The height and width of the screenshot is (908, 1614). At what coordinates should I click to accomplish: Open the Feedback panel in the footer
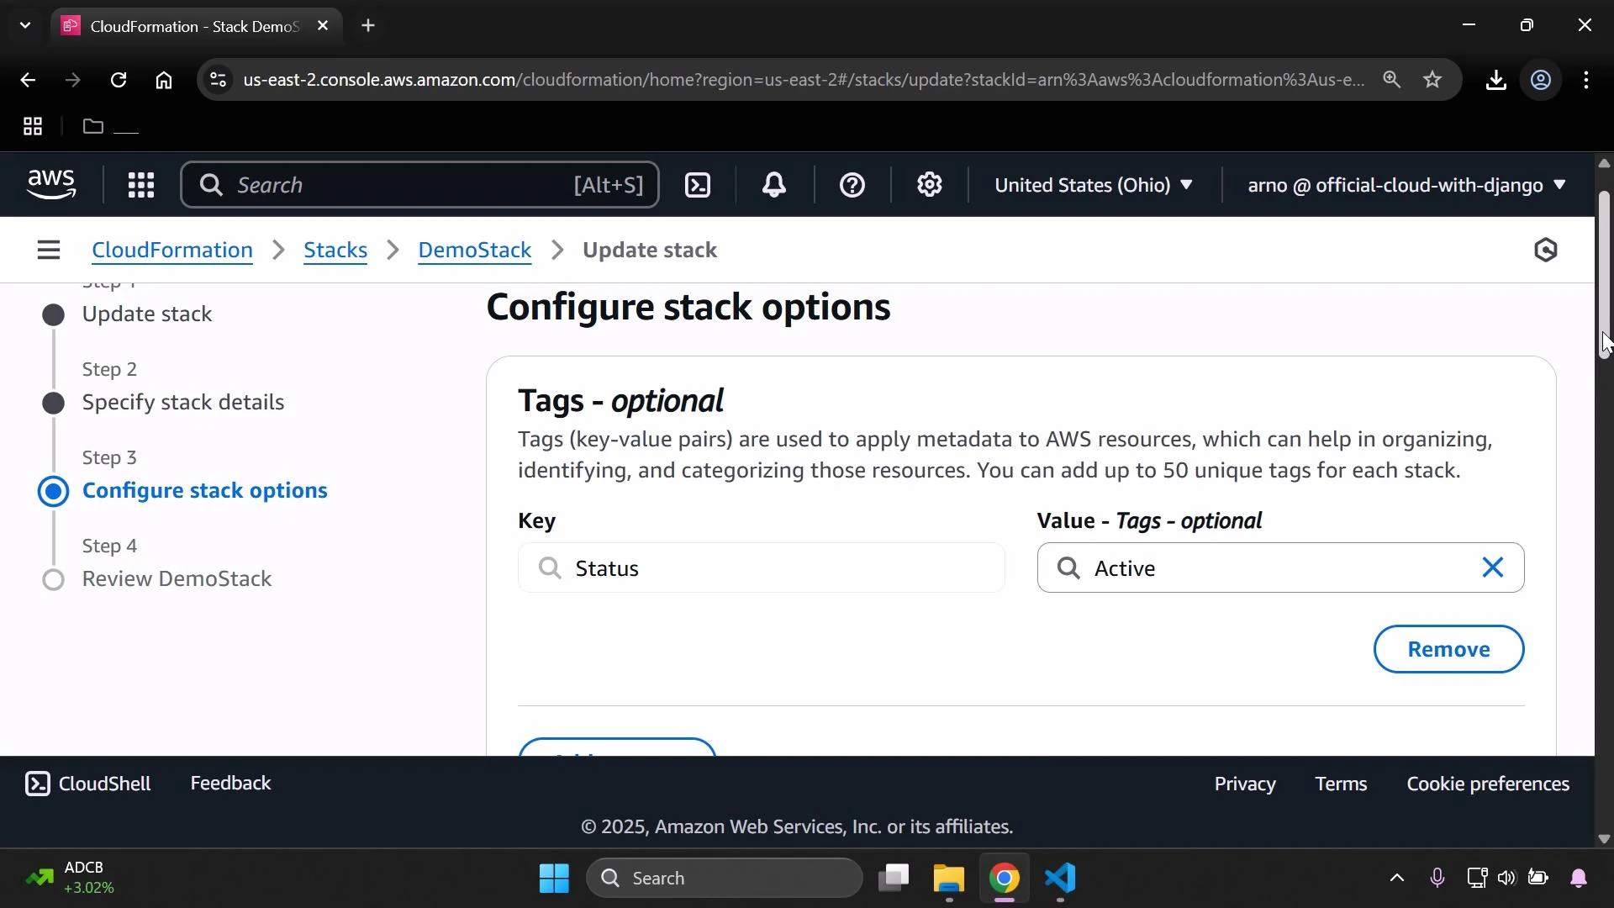point(230,783)
